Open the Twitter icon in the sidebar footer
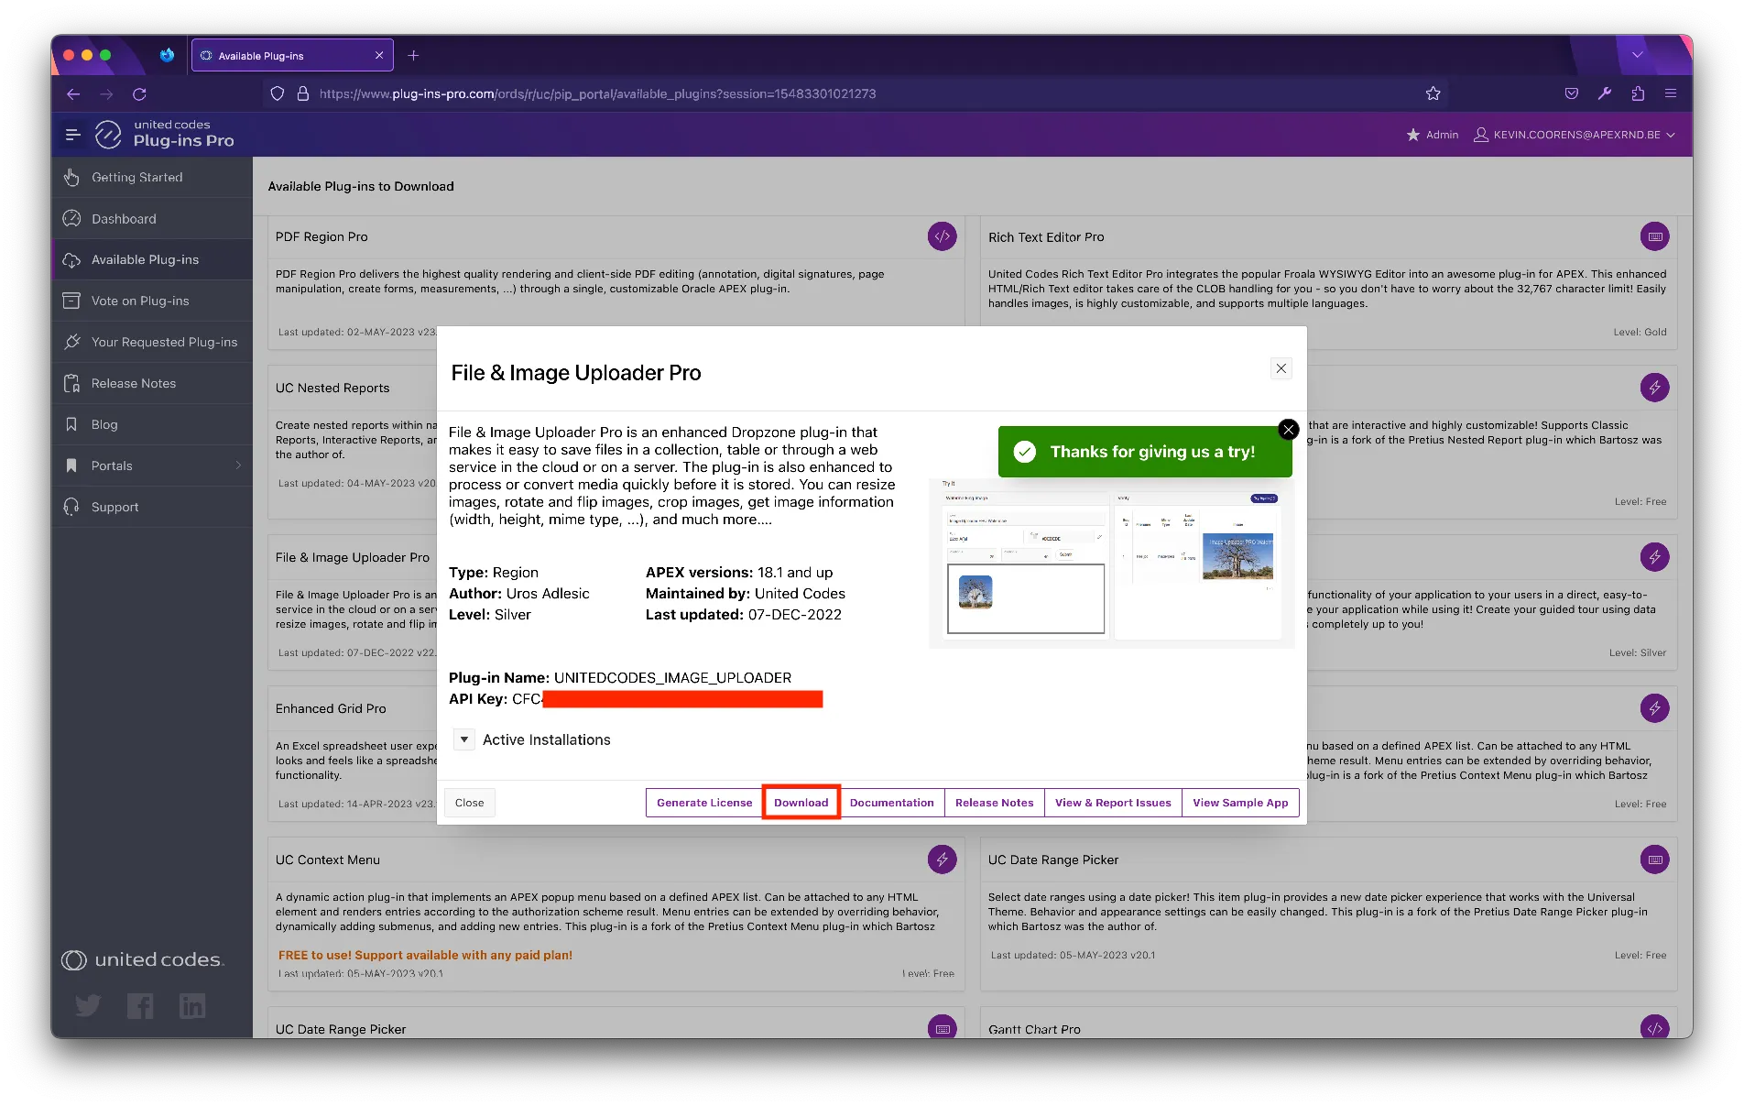Image resolution: width=1744 pixels, height=1106 pixels. coord(88,1006)
